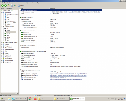Select the Память memory tree item
This screenshot has width=126, height=101.
9,34
